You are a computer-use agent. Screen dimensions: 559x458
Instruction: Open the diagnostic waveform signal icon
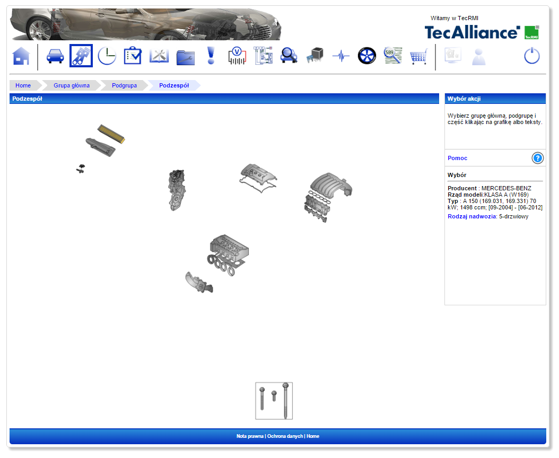click(x=341, y=56)
